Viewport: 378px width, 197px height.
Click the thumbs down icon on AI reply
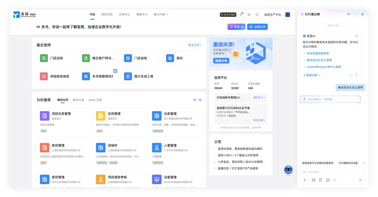pyautogui.click(x=357, y=75)
